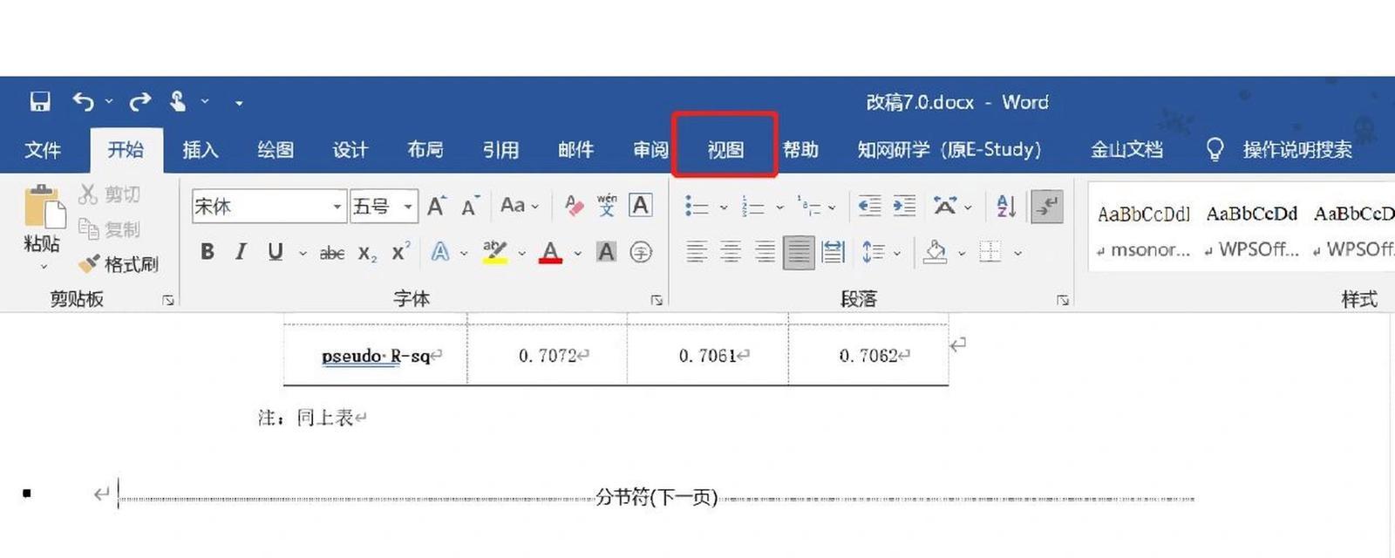Click the 操作说明搜索 search box
1395x558 pixels.
coord(1297,150)
